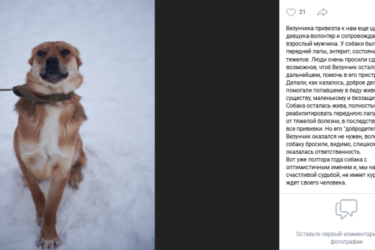Open the list of 21 likes
375x250 pixels.
[x=302, y=12]
